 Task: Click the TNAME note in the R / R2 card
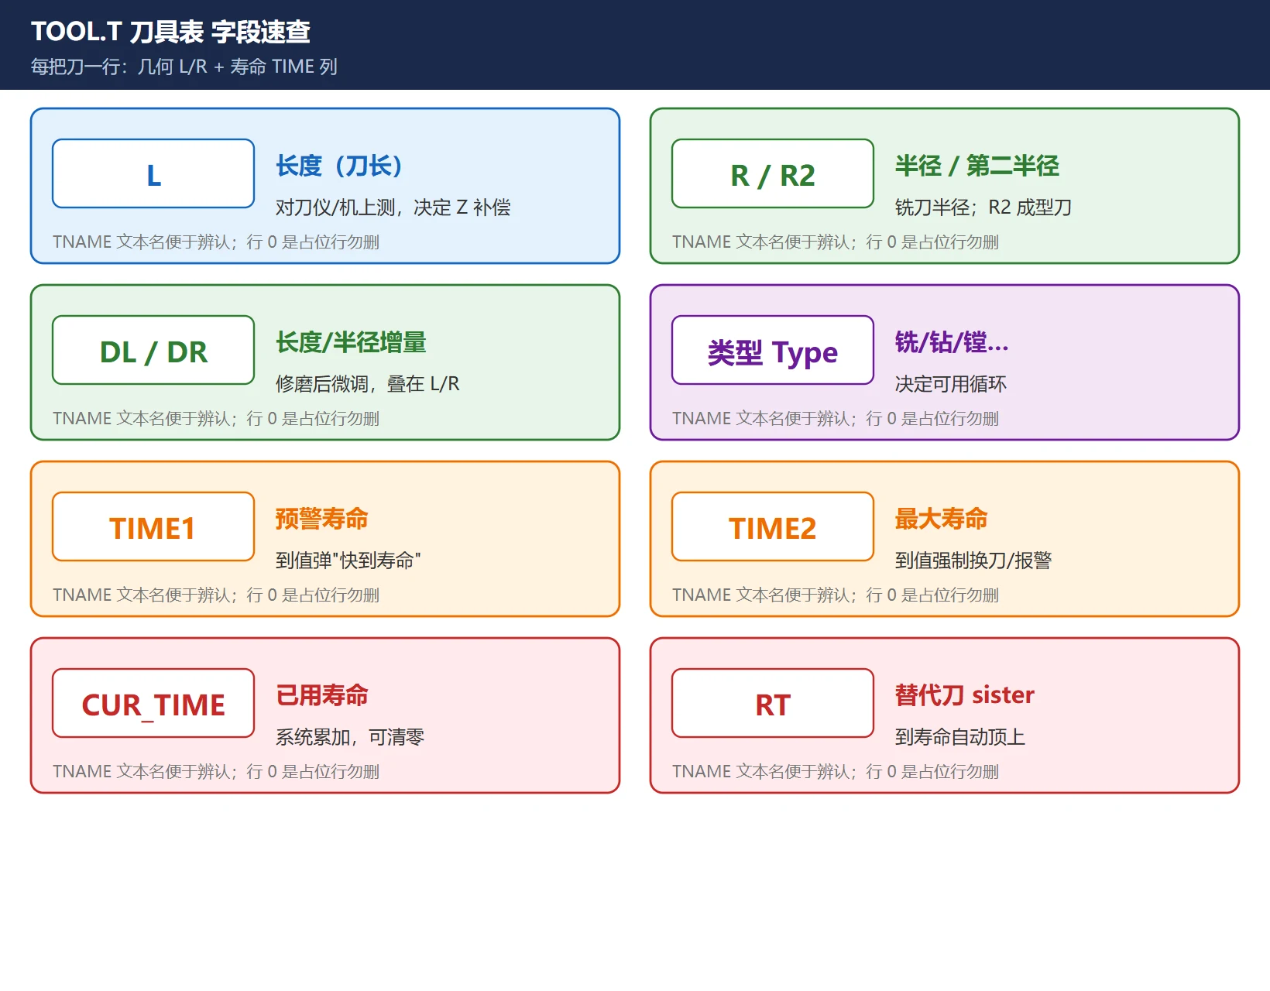pyautogui.click(x=836, y=242)
